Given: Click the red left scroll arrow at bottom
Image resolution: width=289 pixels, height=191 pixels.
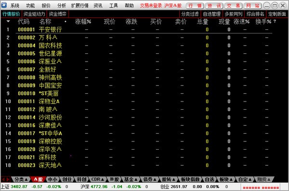Looking at the screenshot, I should [x=3, y=179].
